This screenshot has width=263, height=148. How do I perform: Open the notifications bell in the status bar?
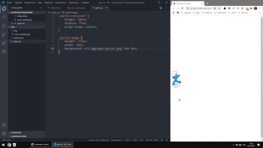pos(166,140)
